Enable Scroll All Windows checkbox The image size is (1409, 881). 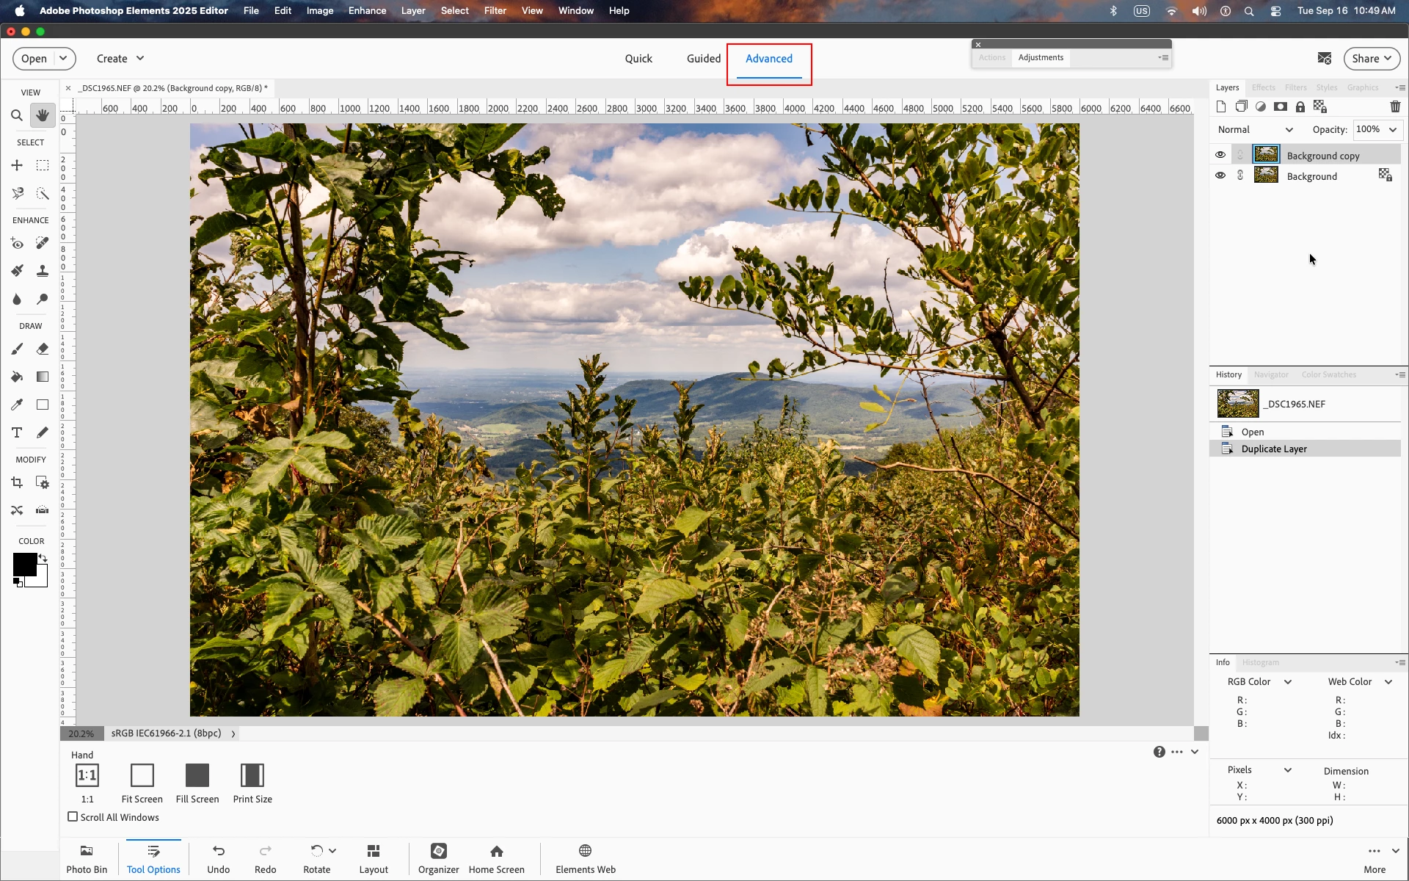[73, 816]
